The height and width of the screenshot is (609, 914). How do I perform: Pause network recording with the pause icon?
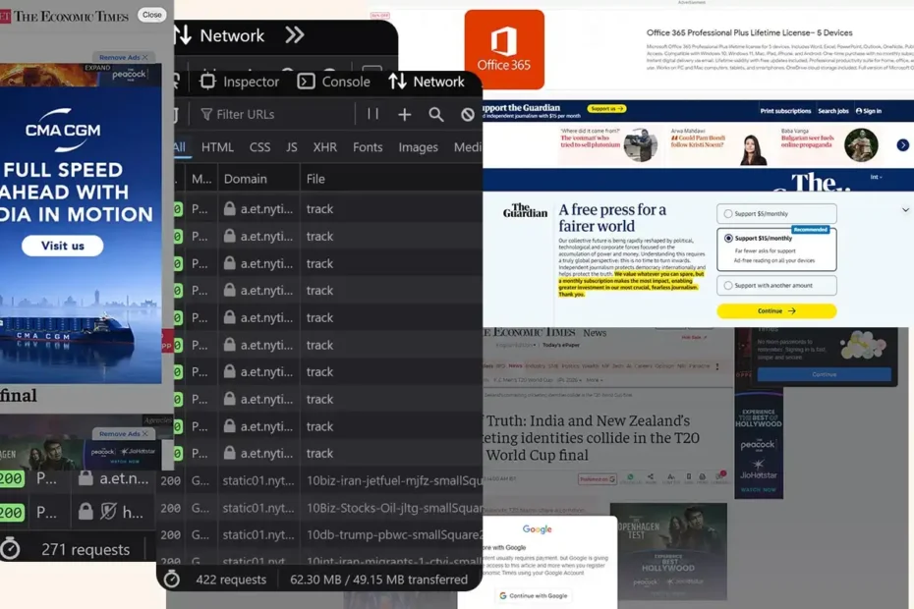[x=372, y=114]
